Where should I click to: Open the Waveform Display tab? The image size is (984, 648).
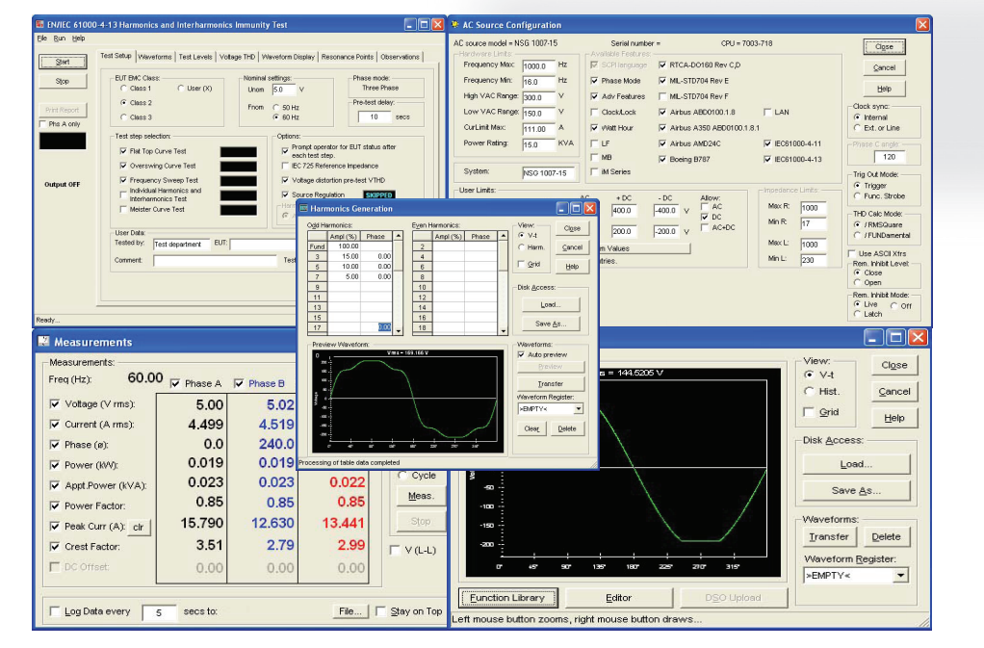288,57
